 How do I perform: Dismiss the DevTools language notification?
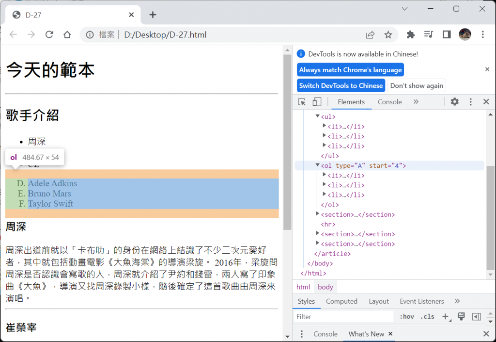click(487, 69)
